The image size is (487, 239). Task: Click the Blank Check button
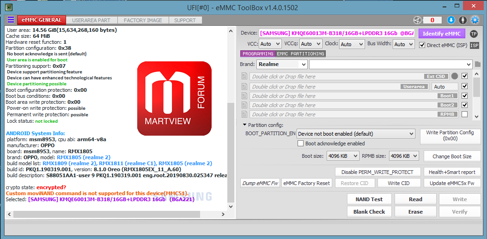[369, 211]
